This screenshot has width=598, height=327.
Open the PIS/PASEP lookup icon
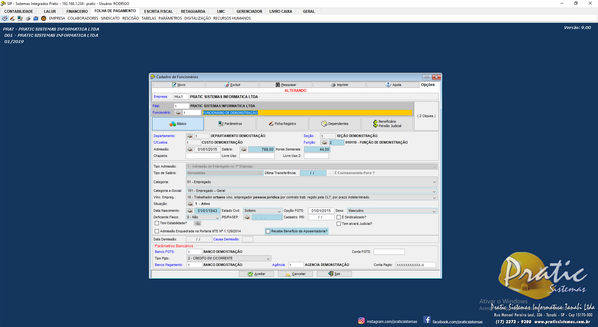247,217
